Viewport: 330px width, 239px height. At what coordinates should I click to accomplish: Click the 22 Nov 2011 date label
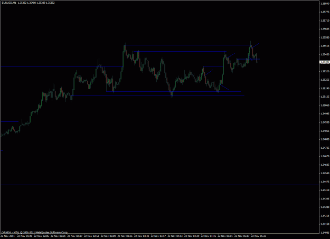coord(7,236)
